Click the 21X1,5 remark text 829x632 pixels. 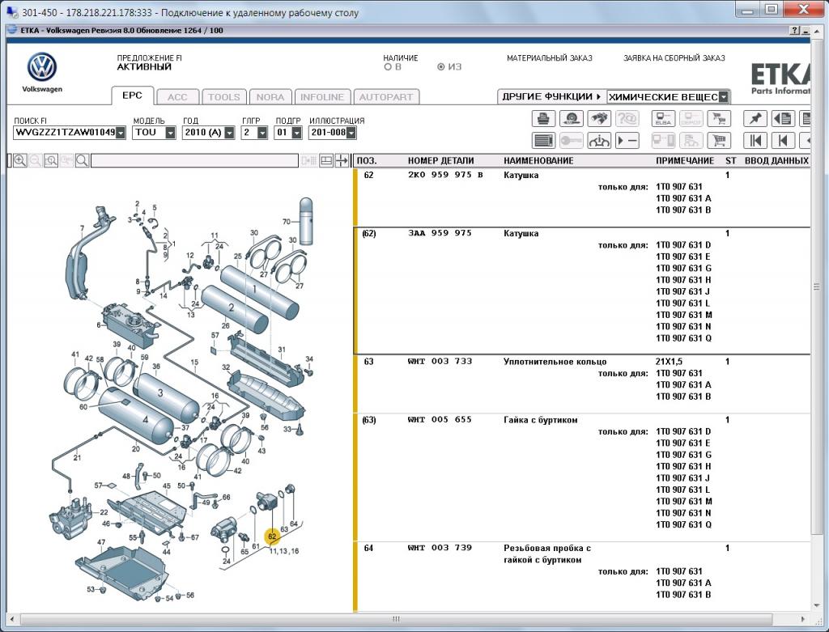tap(669, 362)
